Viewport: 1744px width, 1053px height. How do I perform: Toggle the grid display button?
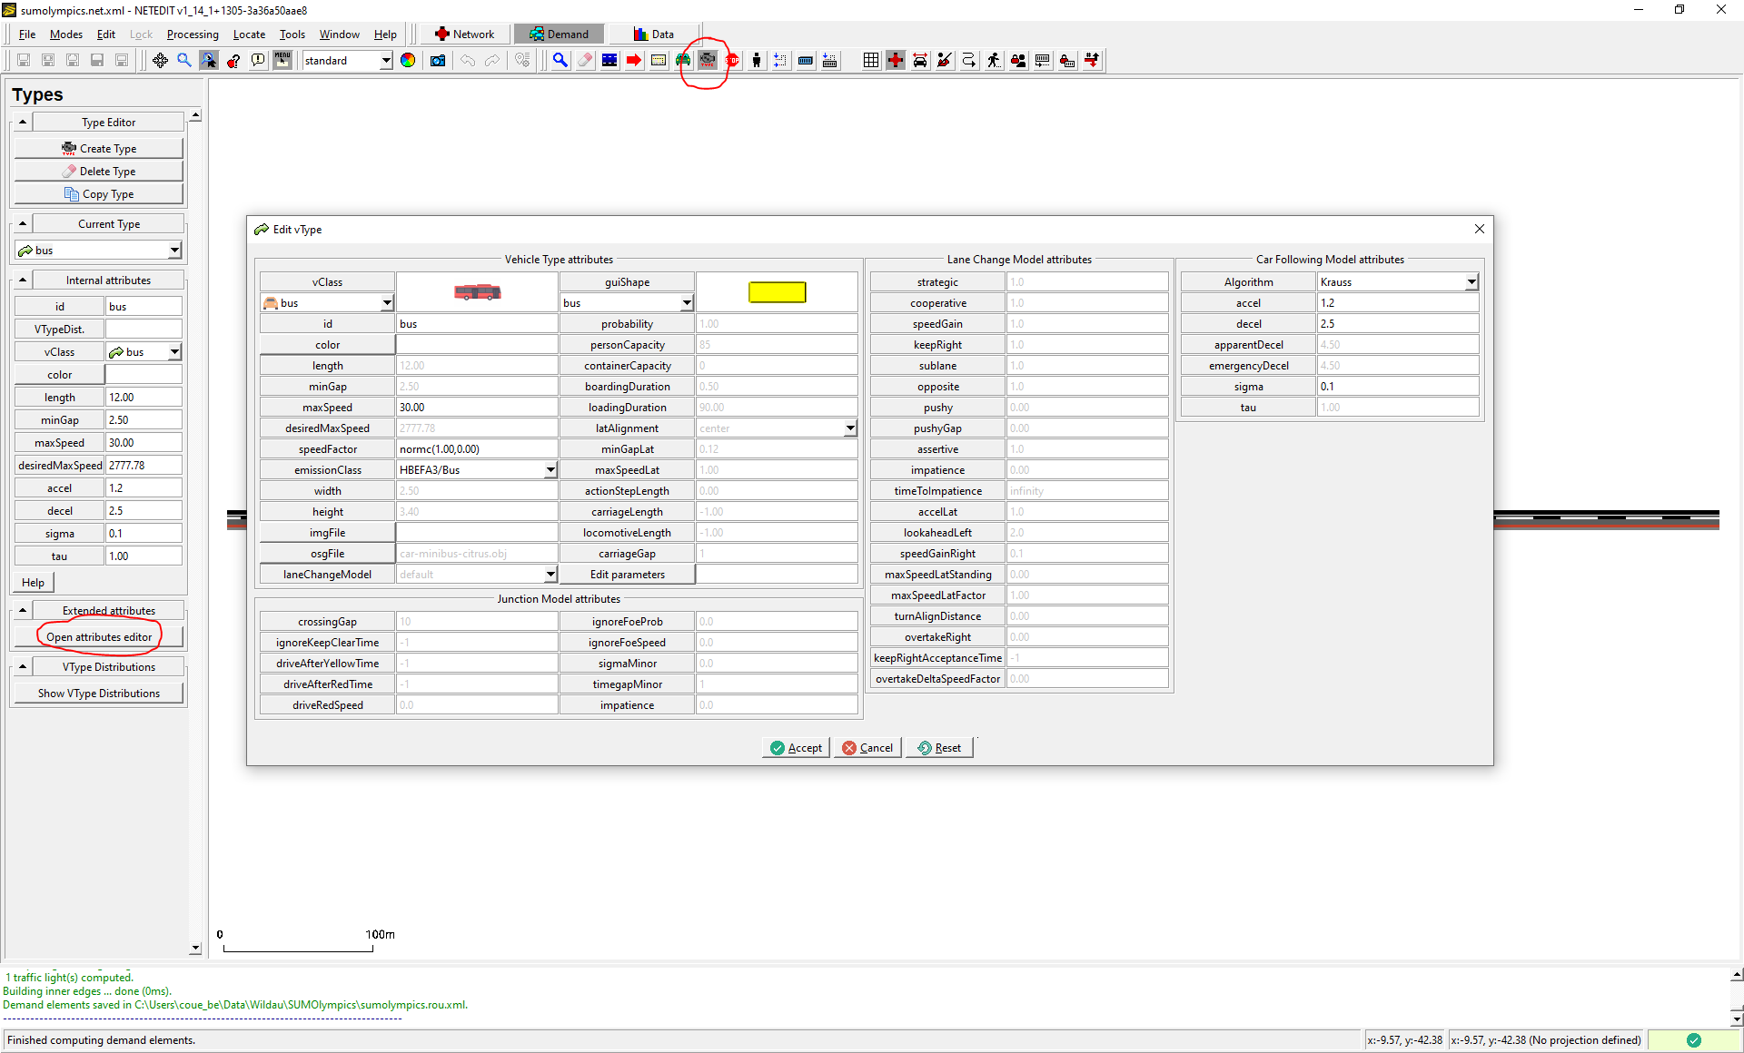click(871, 60)
